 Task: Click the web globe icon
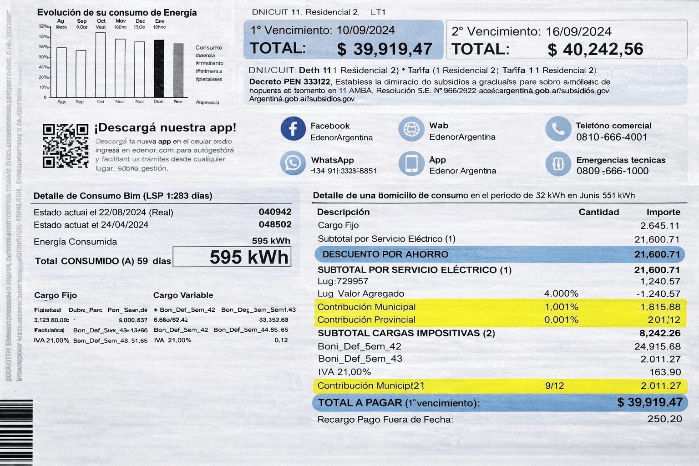click(411, 129)
